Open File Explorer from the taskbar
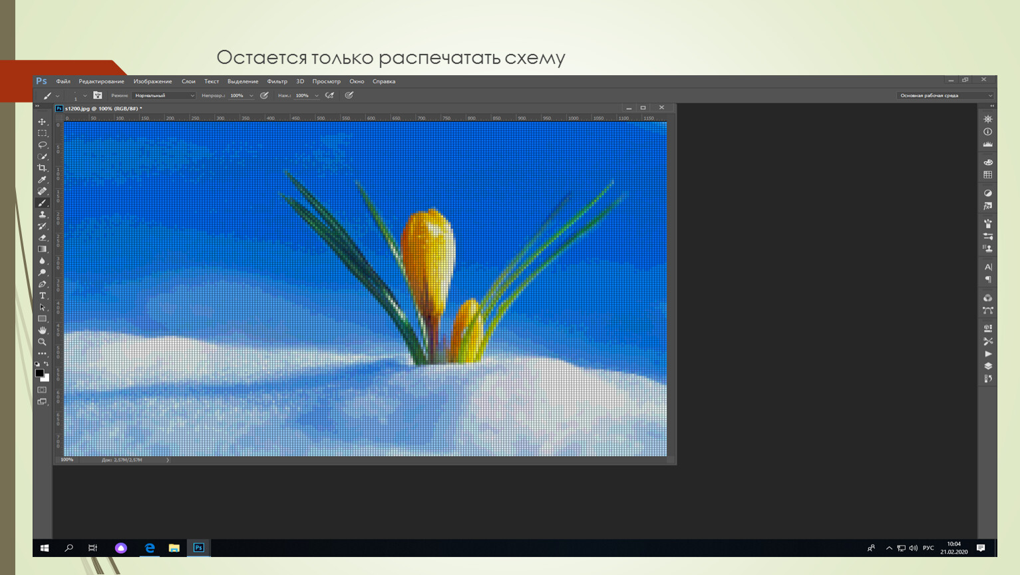The width and height of the screenshot is (1020, 575). tap(174, 548)
